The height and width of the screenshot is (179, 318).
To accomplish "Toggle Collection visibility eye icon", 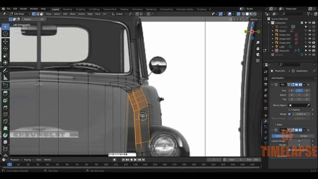I will 310,23.
